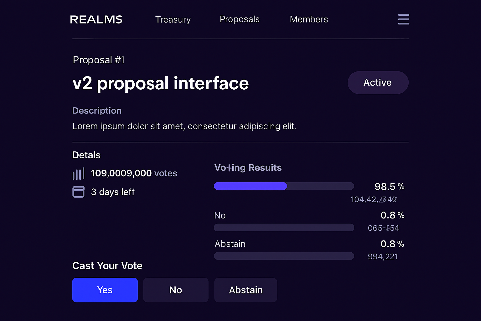Click the v2 proposal interface title

[x=161, y=83]
